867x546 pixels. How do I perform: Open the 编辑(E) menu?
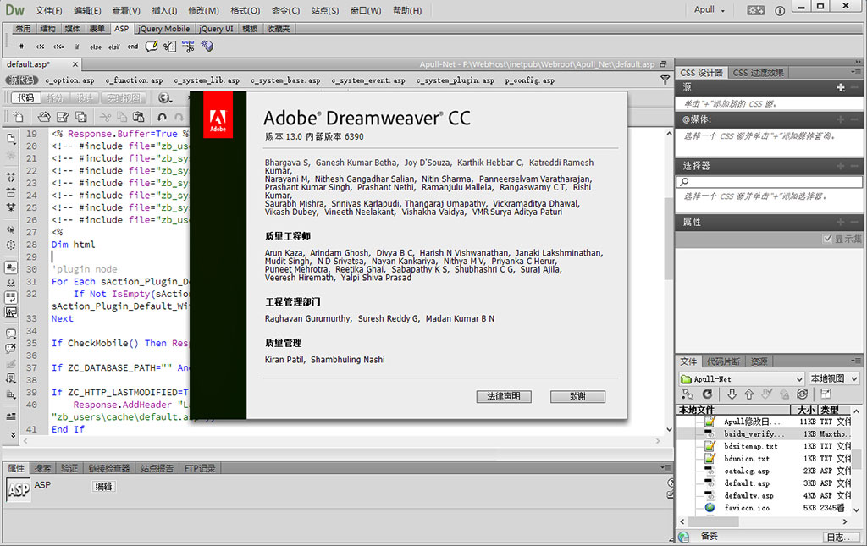point(87,10)
